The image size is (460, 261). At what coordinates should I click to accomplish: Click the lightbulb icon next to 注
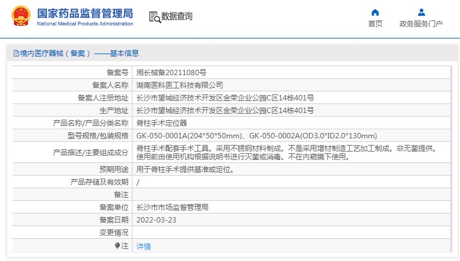[x=117, y=245]
